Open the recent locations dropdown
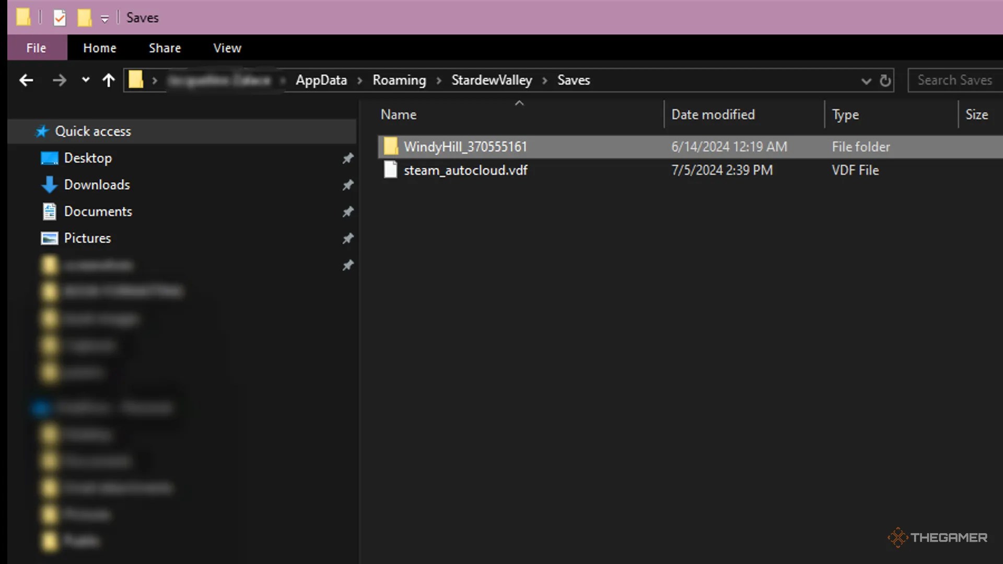Viewport: 1003px width, 564px height. pos(86,80)
